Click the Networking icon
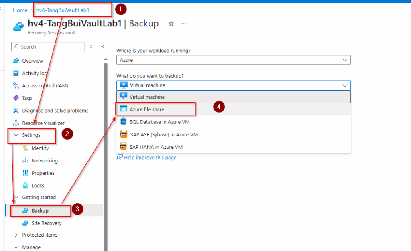411x251 pixels. click(25, 161)
